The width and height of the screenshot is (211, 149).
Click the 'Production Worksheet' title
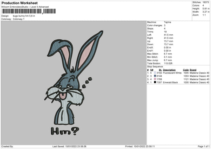19,3
